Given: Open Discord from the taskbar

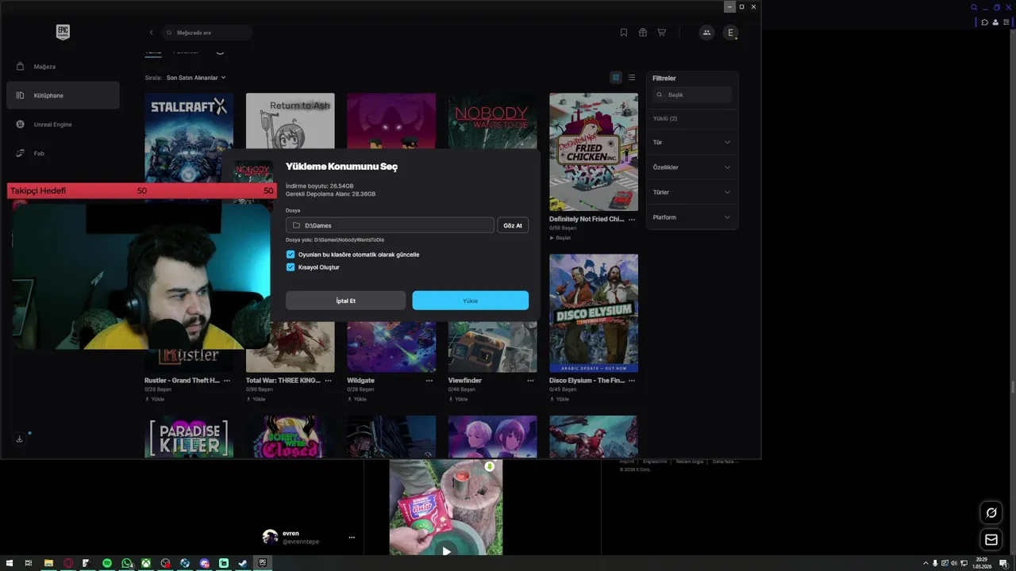Looking at the screenshot, I should 204,563.
